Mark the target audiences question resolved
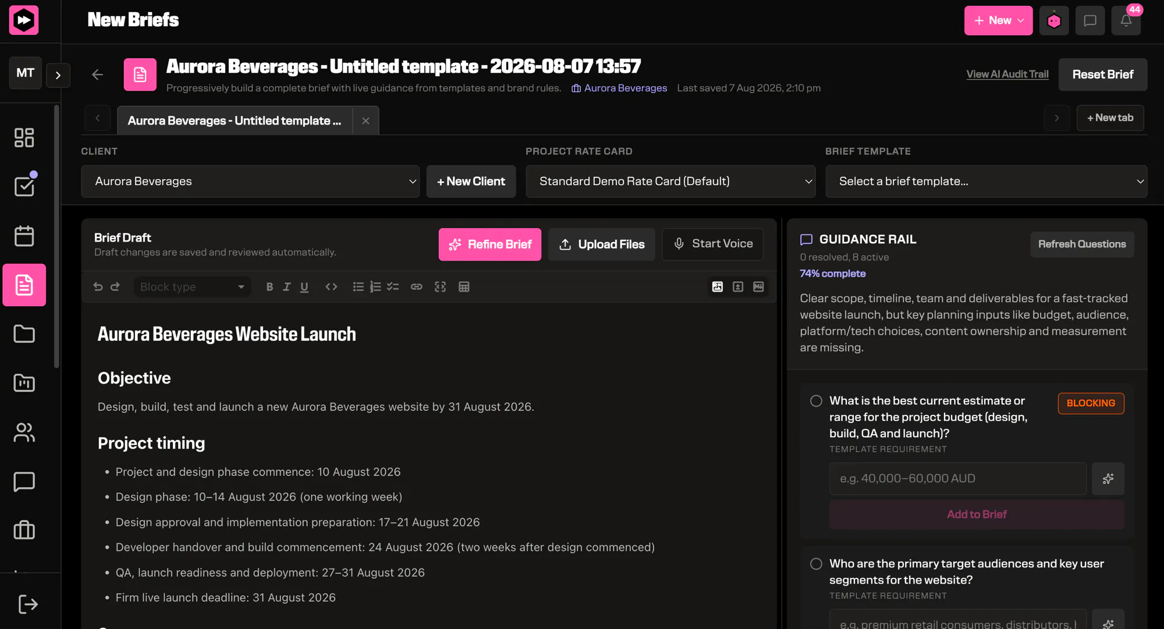The width and height of the screenshot is (1164, 629). click(816, 564)
